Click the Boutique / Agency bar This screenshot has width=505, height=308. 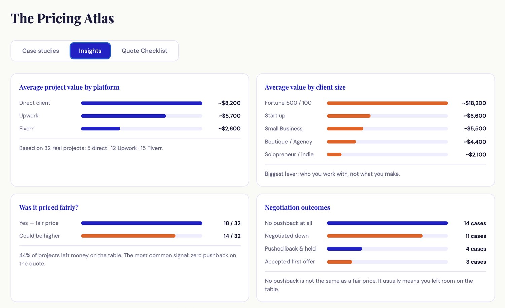coord(388,142)
